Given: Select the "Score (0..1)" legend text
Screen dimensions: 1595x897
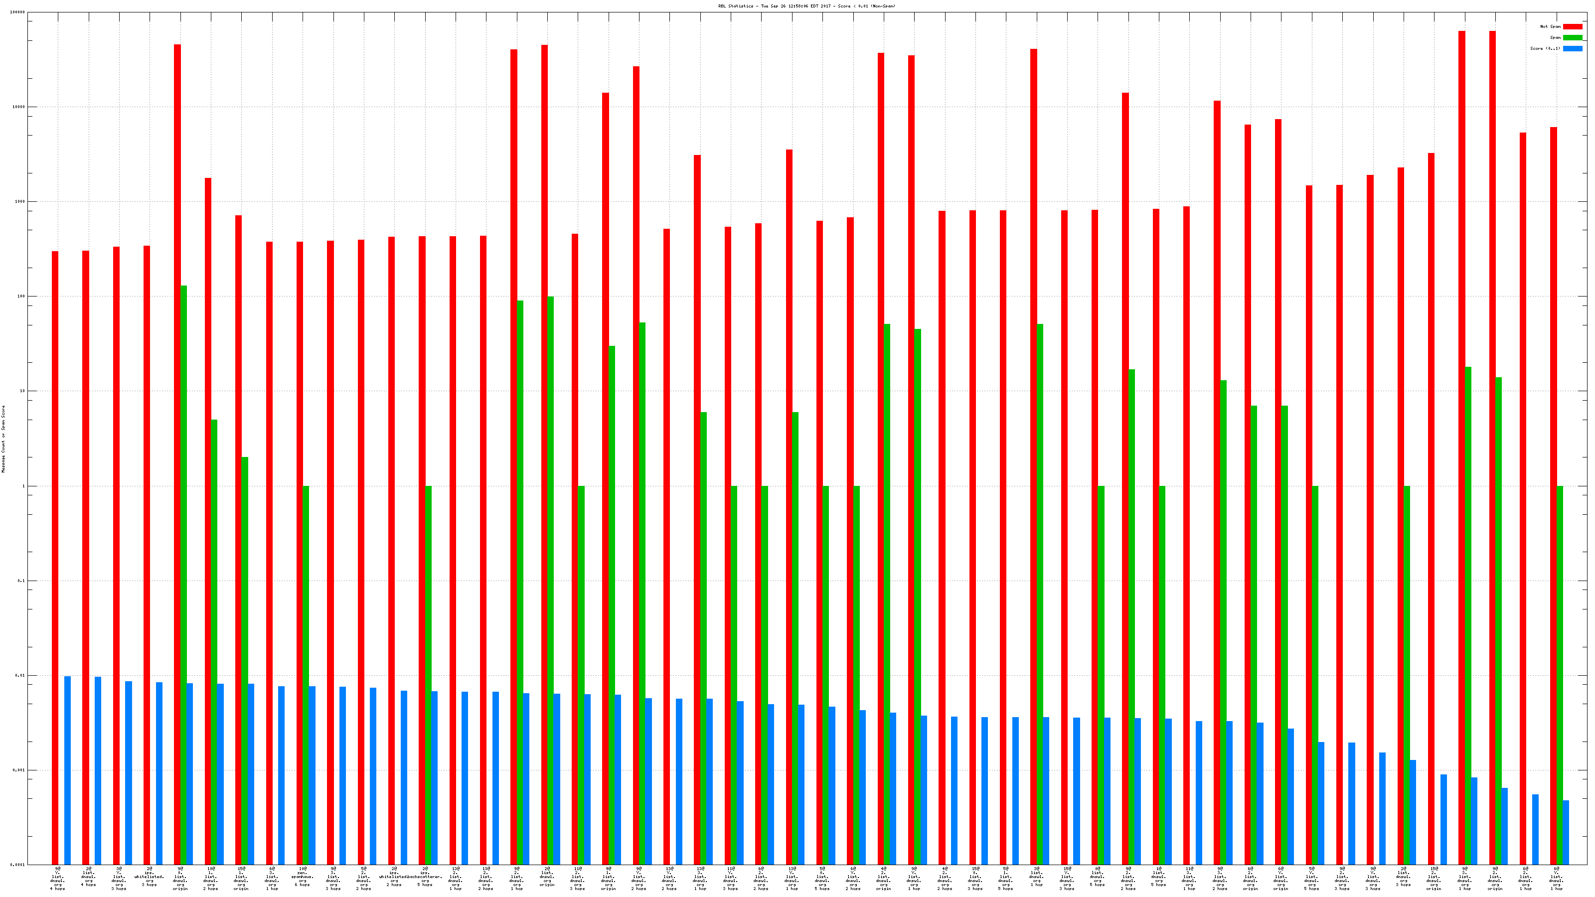Looking at the screenshot, I should coord(1545,48).
